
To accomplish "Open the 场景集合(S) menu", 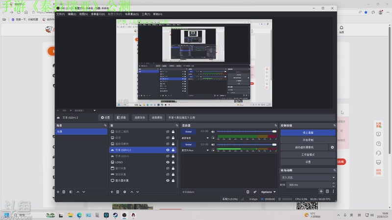I will [x=132, y=14].
